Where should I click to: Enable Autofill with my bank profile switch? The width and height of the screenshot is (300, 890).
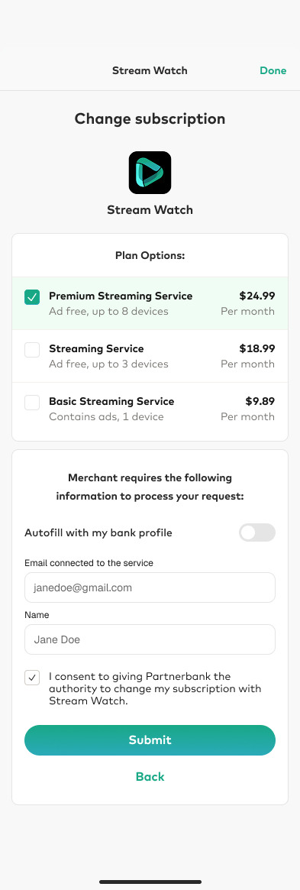click(x=257, y=532)
